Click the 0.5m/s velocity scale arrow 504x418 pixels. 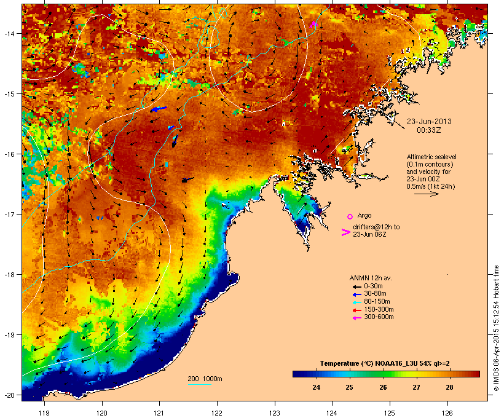(426, 194)
